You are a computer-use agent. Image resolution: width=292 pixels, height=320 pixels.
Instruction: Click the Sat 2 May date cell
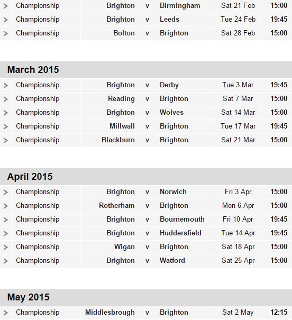(238, 313)
